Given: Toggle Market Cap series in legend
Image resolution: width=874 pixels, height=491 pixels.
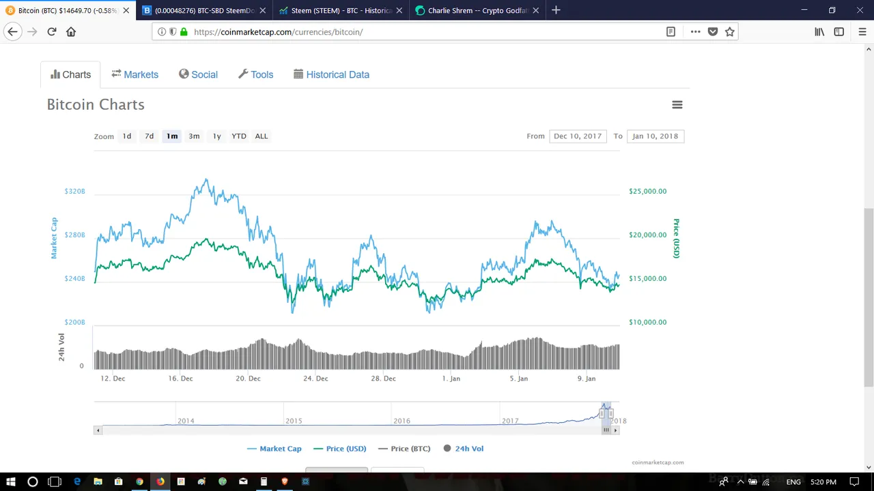Looking at the screenshot, I should [x=274, y=448].
